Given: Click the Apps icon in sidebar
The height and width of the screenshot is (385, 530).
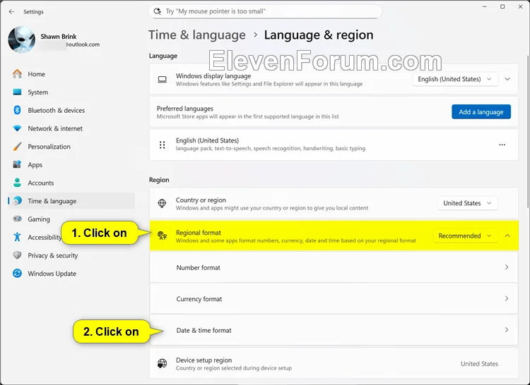Looking at the screenshot, I should click(17, 164).
